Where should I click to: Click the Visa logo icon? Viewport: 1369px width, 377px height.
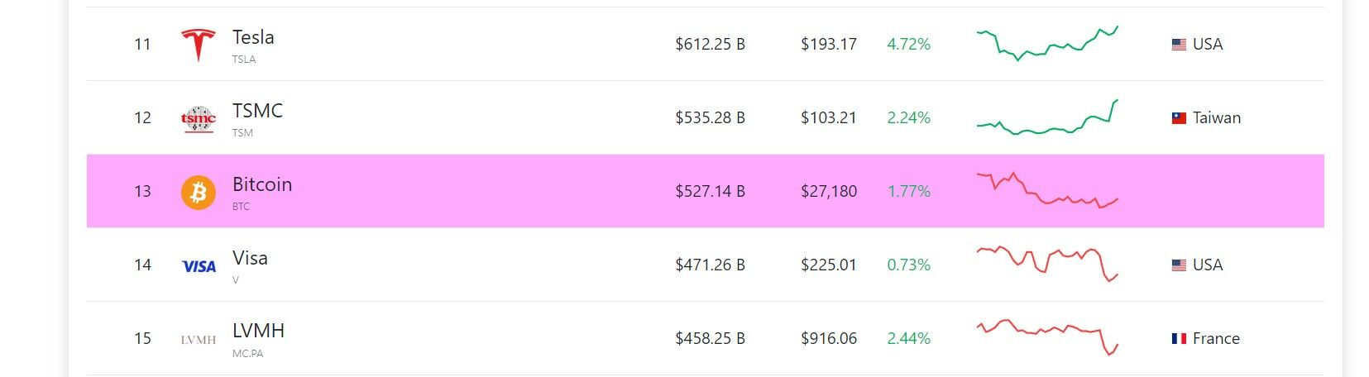point(199,266)
